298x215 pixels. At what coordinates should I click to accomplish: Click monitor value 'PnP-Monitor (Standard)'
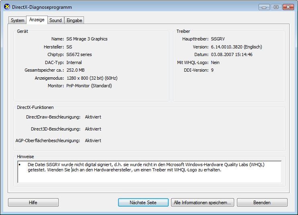(89, 86)
